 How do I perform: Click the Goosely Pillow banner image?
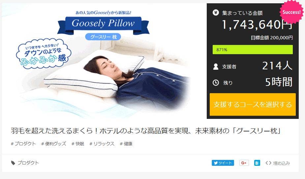[103, 61]
